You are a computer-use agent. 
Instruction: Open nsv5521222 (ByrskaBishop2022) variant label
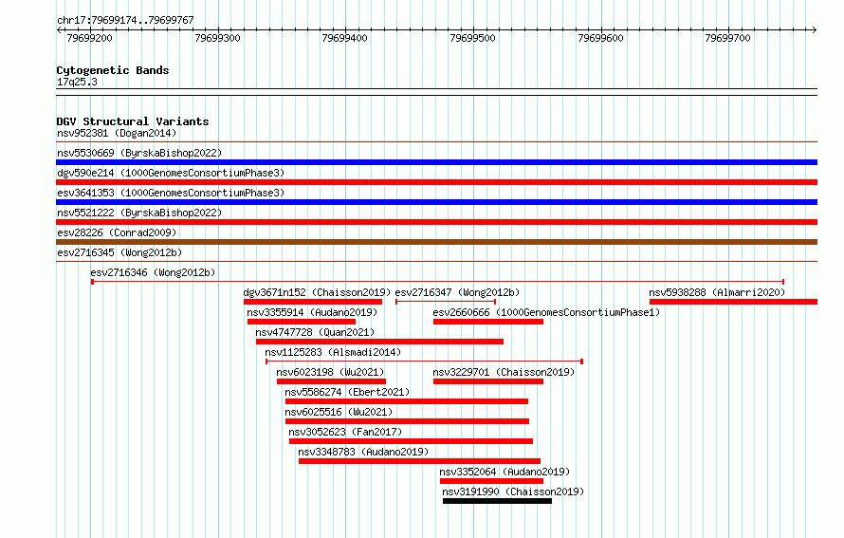[139, 213]
